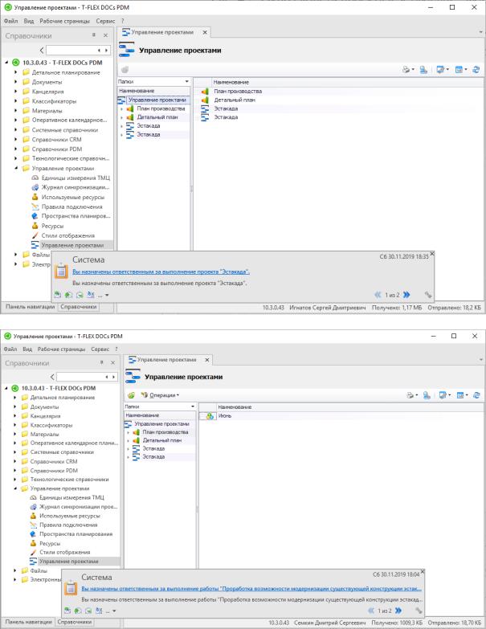Click the wrench settings icon in the lower notification
The height and width of the screenshot is (629, 486).
[419, 611]
